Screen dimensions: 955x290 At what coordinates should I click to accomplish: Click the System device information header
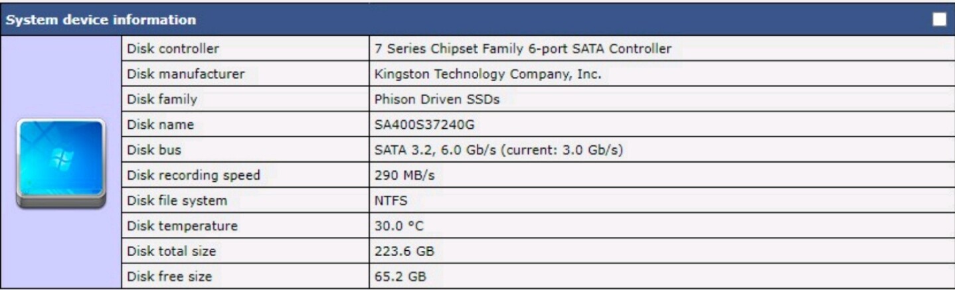point(101,20)
